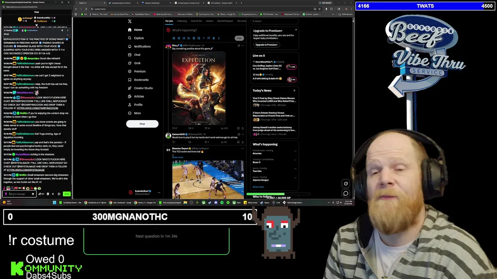Open more options for Alperen Sengun trend

coord(295,178)
